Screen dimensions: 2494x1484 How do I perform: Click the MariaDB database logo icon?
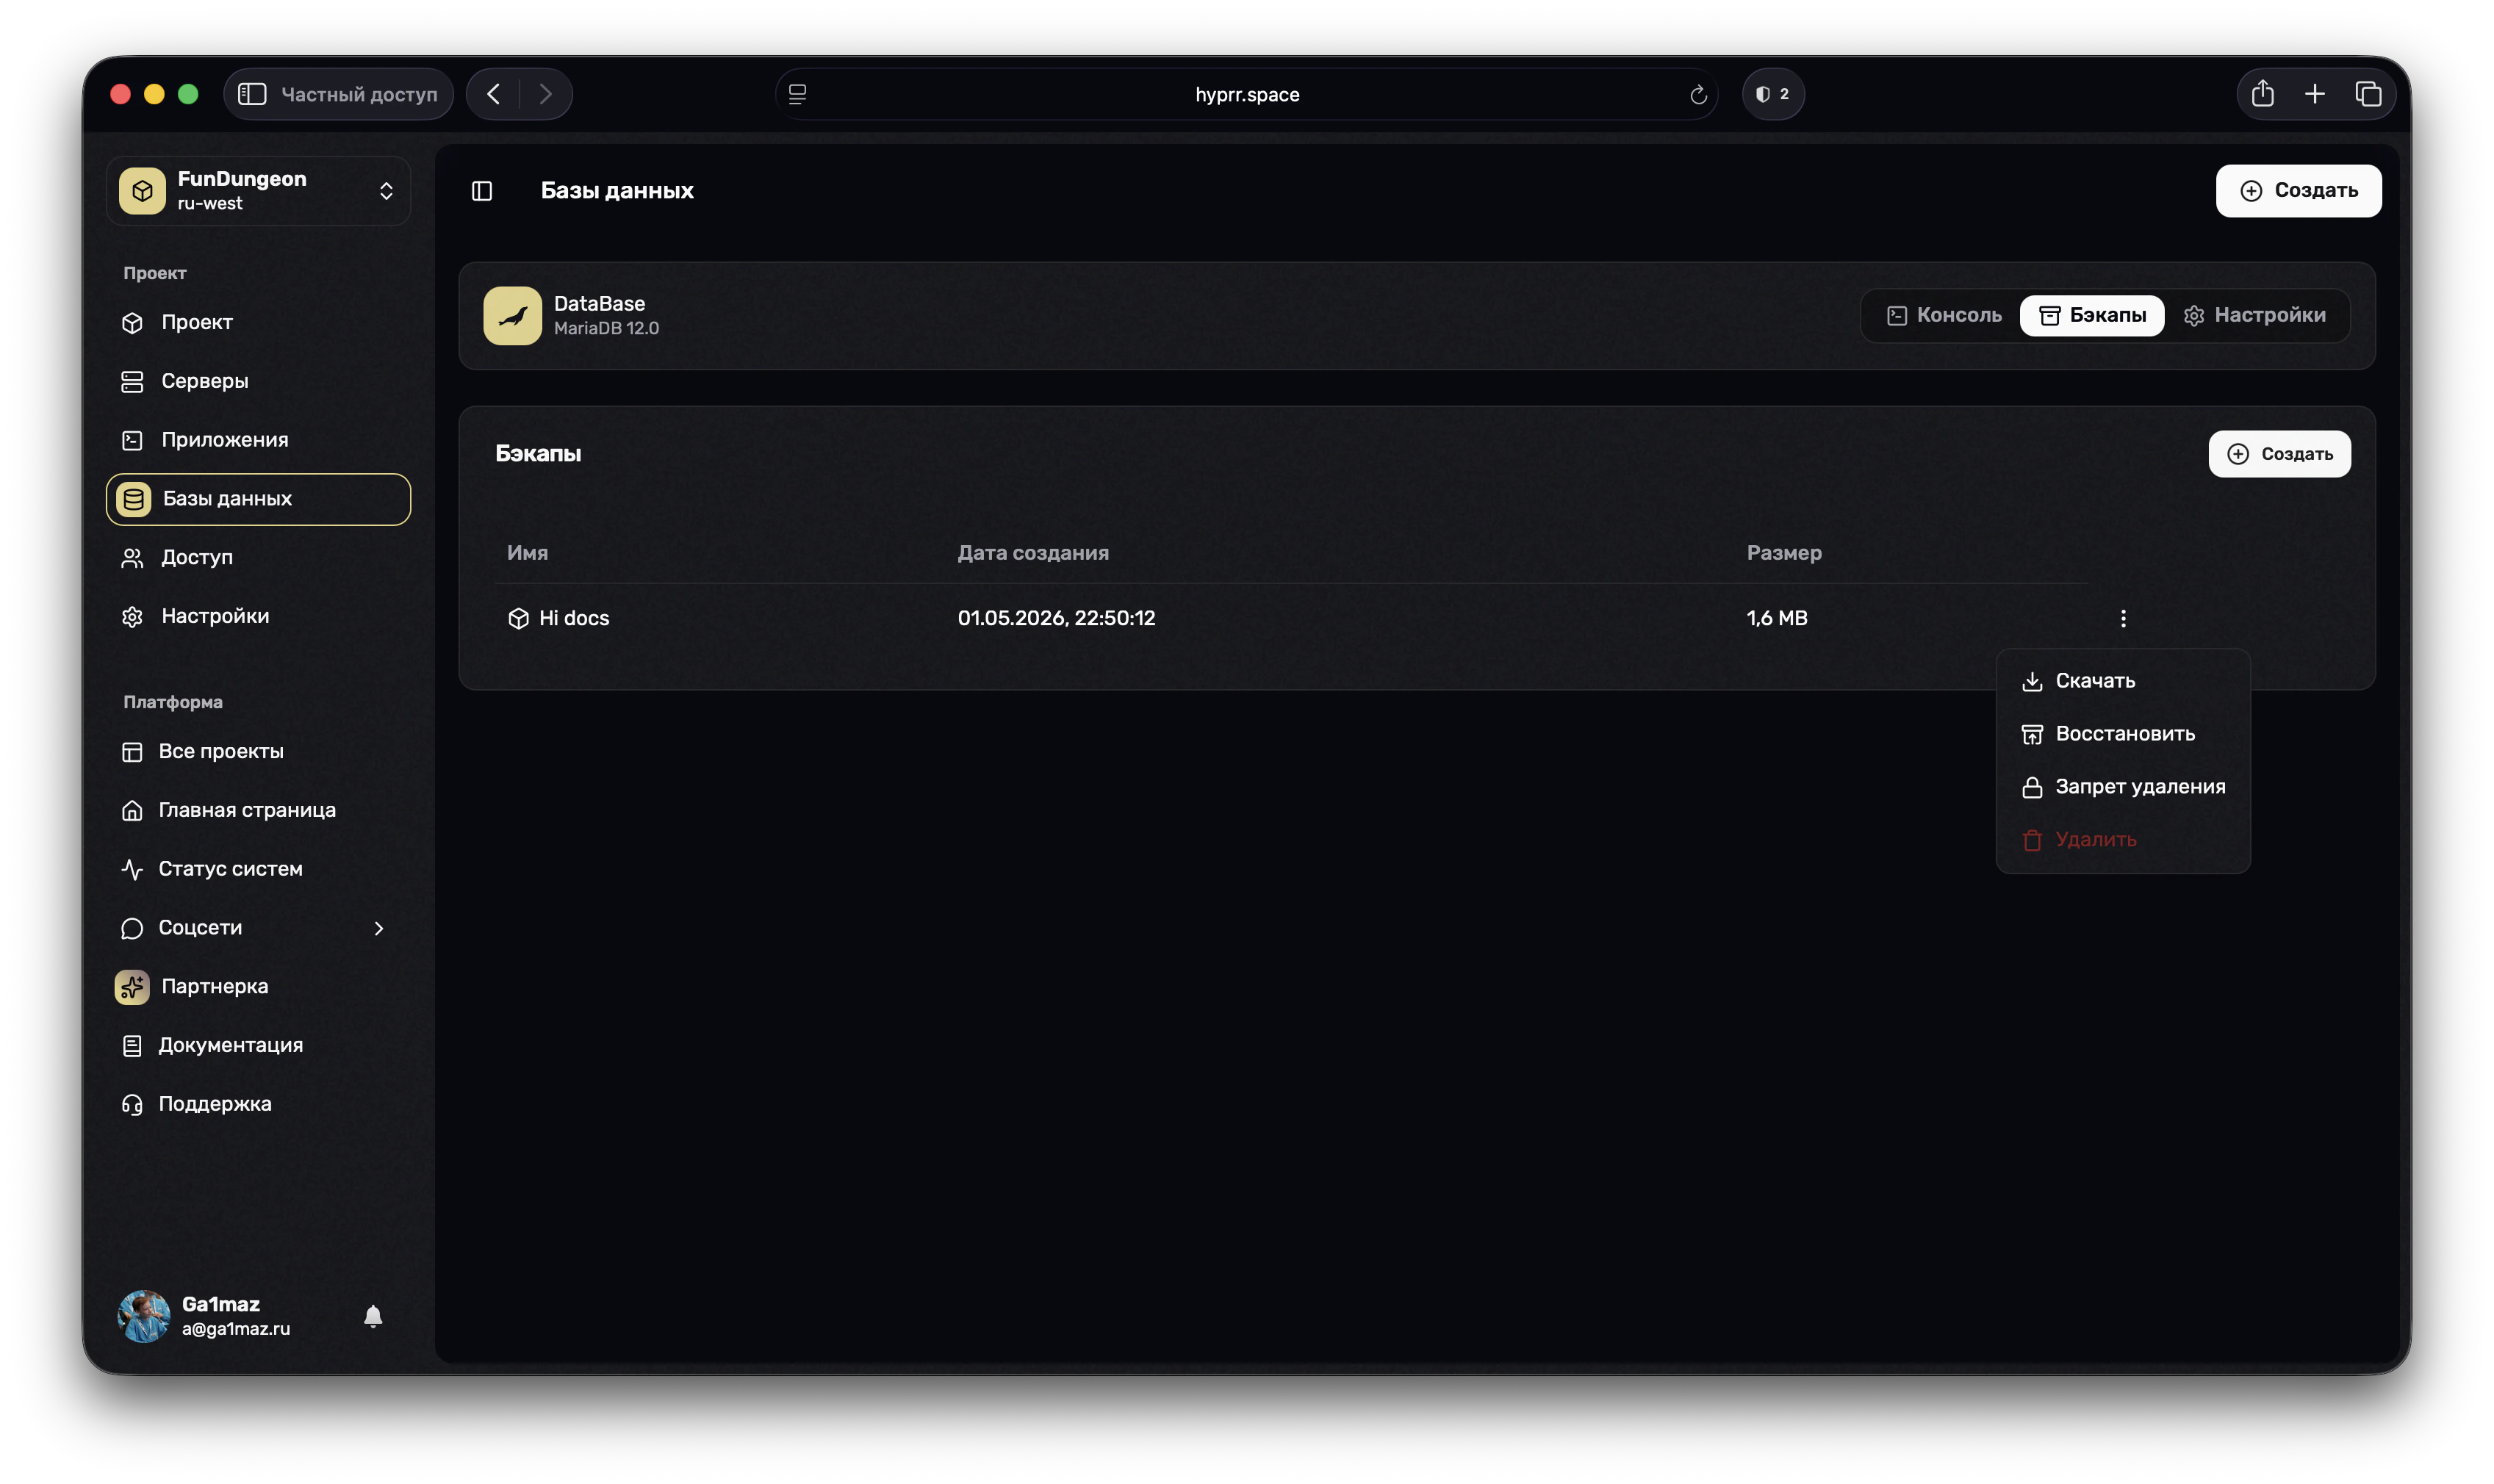[x=512, y=315]
